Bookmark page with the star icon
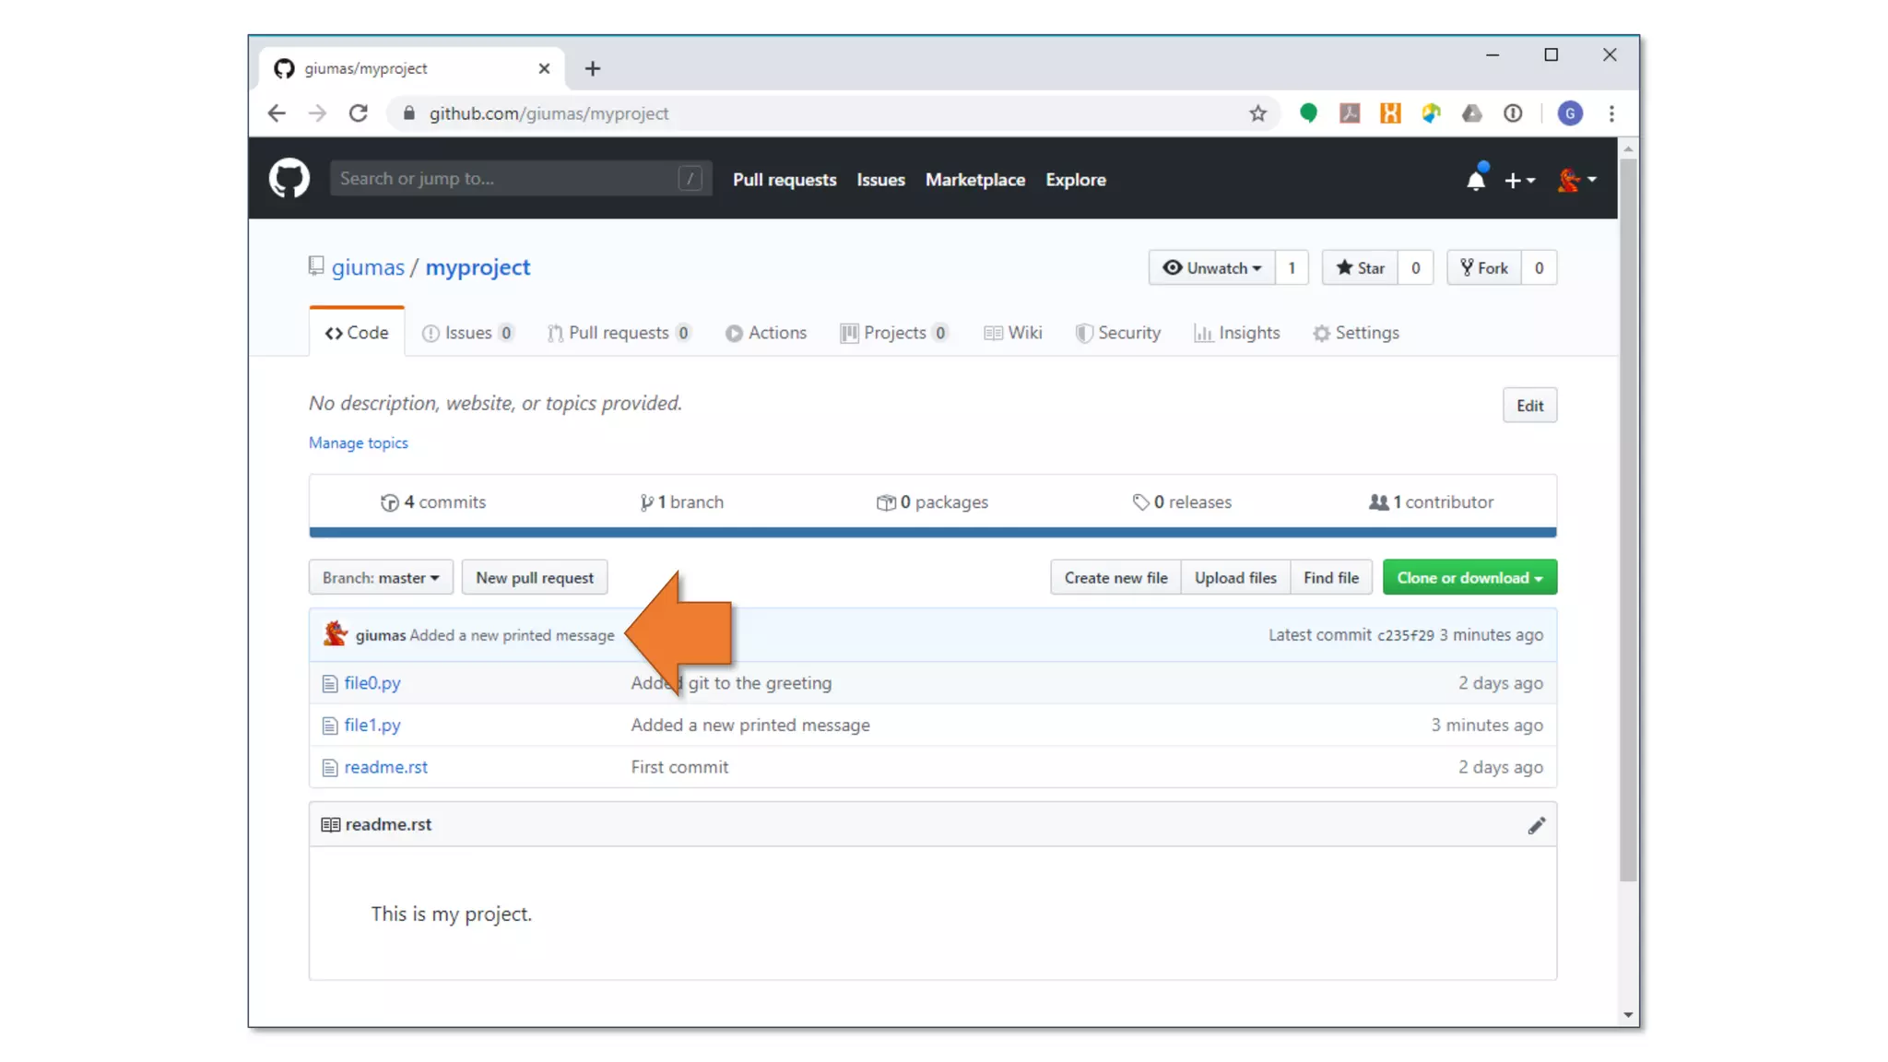This screenshot has width=1888, height=1062. point(1257,113)
